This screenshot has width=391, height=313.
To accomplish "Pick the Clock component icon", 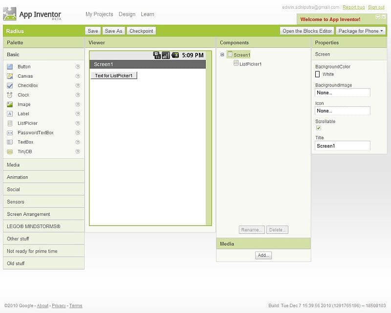I will [10, 95].
